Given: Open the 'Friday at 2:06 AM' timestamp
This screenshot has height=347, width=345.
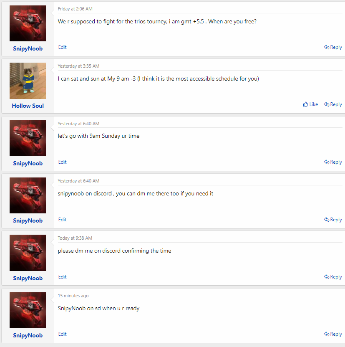Looking at the screenshot, I should coord(75,9).
